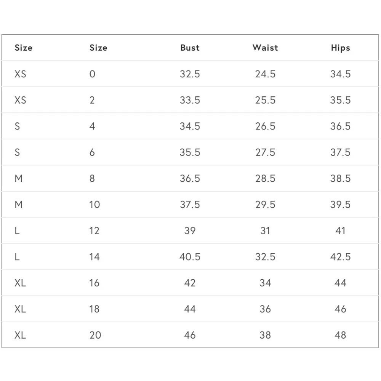Click the waist value 31 for size 12
The width and height of the screenshot is (381, 381).
click(265, 231)
